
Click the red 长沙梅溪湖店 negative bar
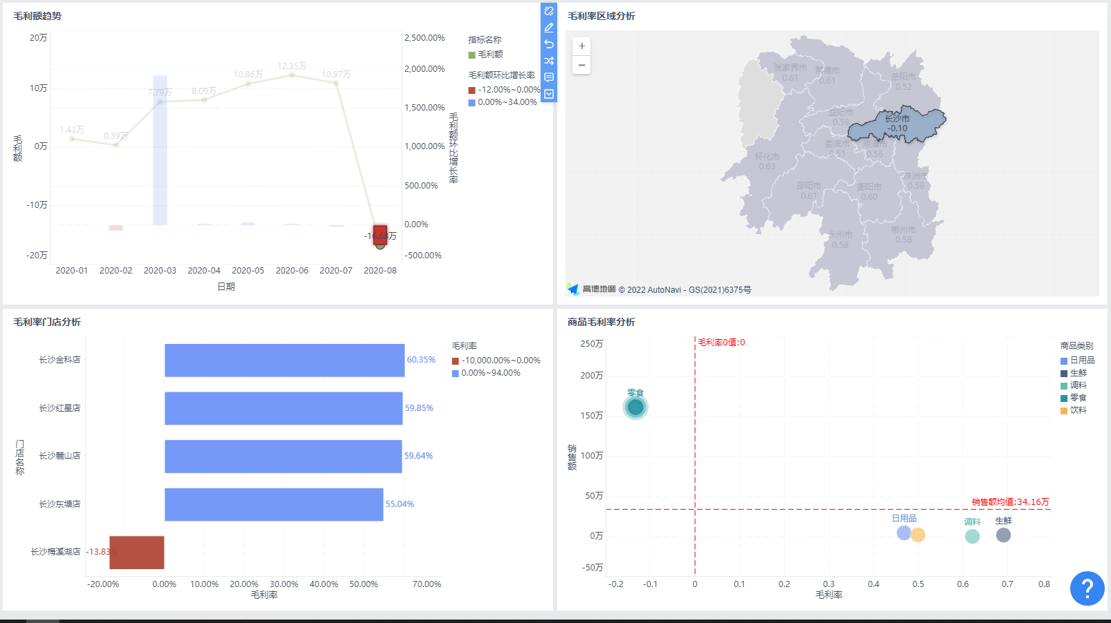[137, 552]
